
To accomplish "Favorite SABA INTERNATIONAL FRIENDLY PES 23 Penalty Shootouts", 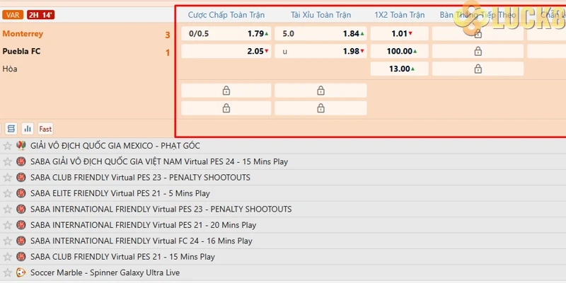I will pyautogui.click(x=7, y=209).
